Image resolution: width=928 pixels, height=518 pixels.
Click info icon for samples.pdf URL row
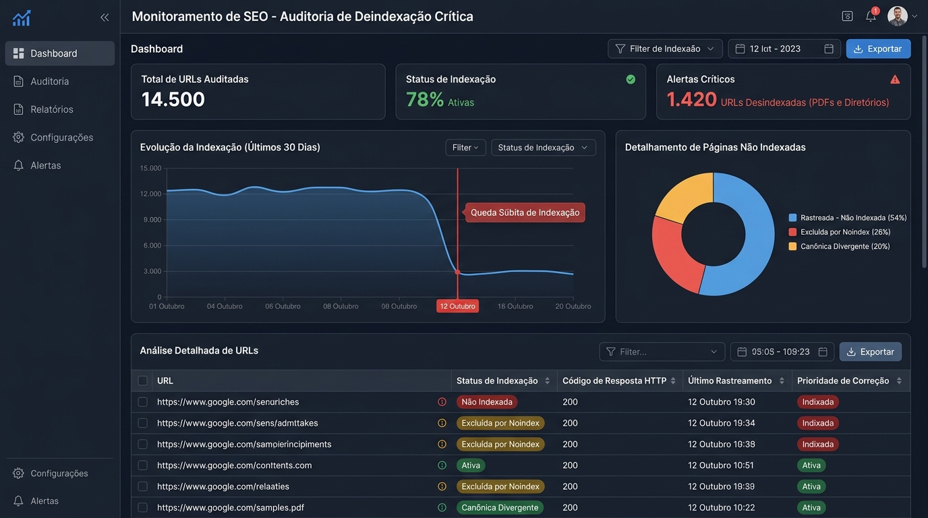[442, 507]
